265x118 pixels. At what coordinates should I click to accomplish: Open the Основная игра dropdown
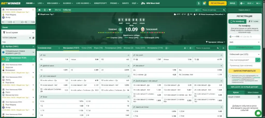pyautogui.click(x=49, y=48)
